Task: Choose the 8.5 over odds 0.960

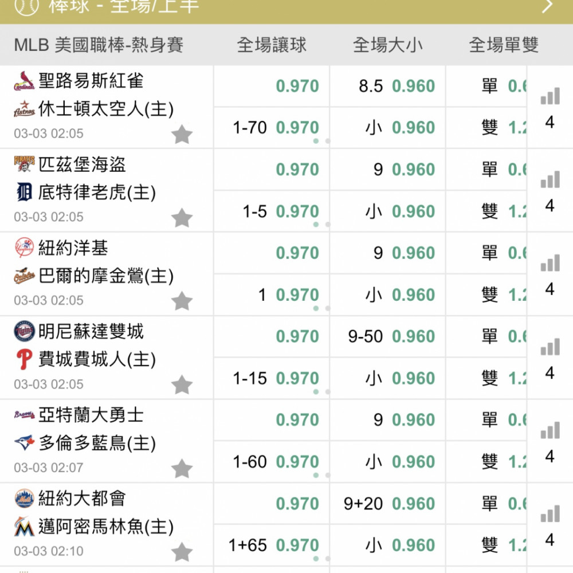Action: 388,87
